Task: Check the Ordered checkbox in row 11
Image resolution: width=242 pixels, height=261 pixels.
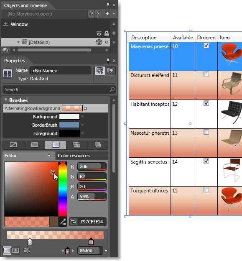Action: 206,74
